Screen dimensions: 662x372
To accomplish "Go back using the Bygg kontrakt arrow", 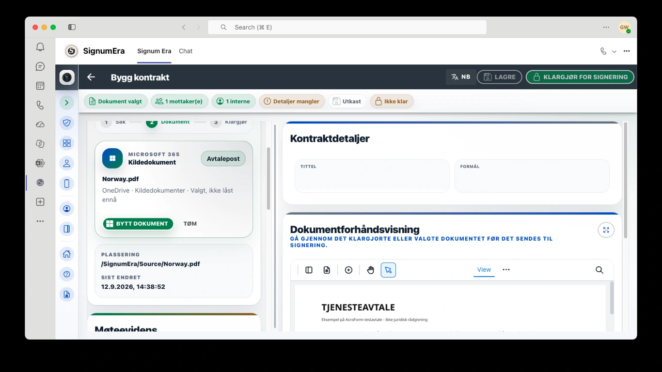I will (x=91, y=77).
